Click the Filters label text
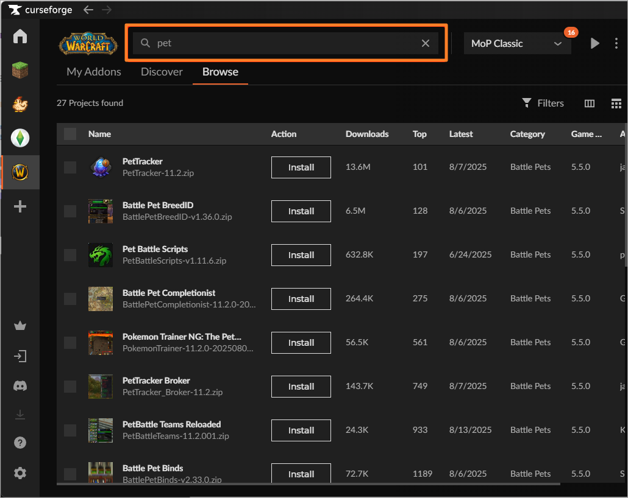Image resolution: width=628 pixels, height=498 pixels. tap(551, 103)
